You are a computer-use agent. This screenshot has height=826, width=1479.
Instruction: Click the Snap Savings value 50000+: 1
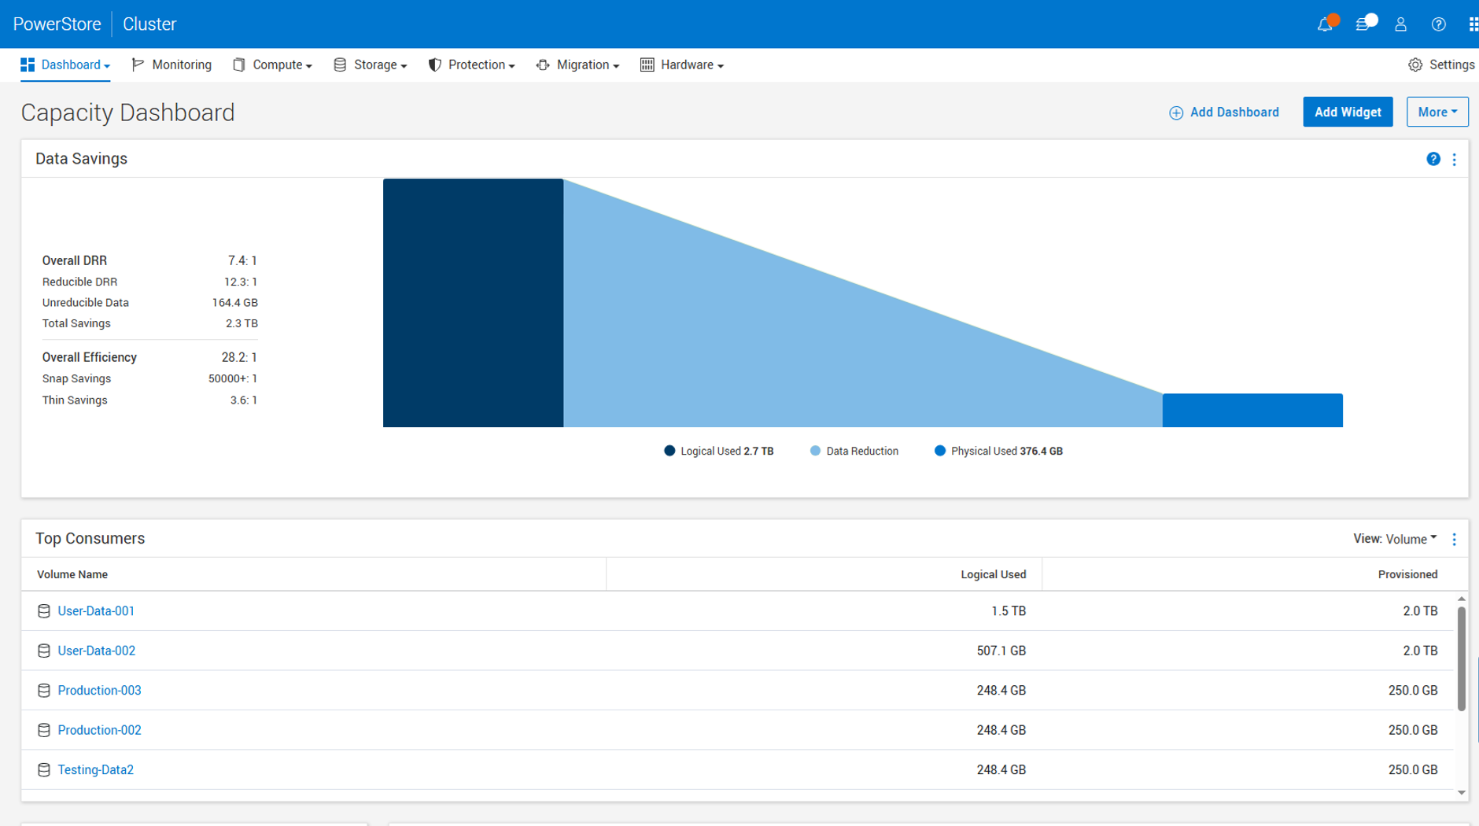click(233, 378)
